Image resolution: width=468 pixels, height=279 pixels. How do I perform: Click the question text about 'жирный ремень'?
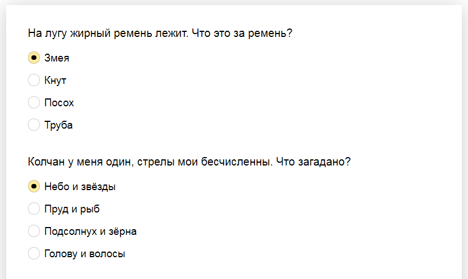(160, 34)
